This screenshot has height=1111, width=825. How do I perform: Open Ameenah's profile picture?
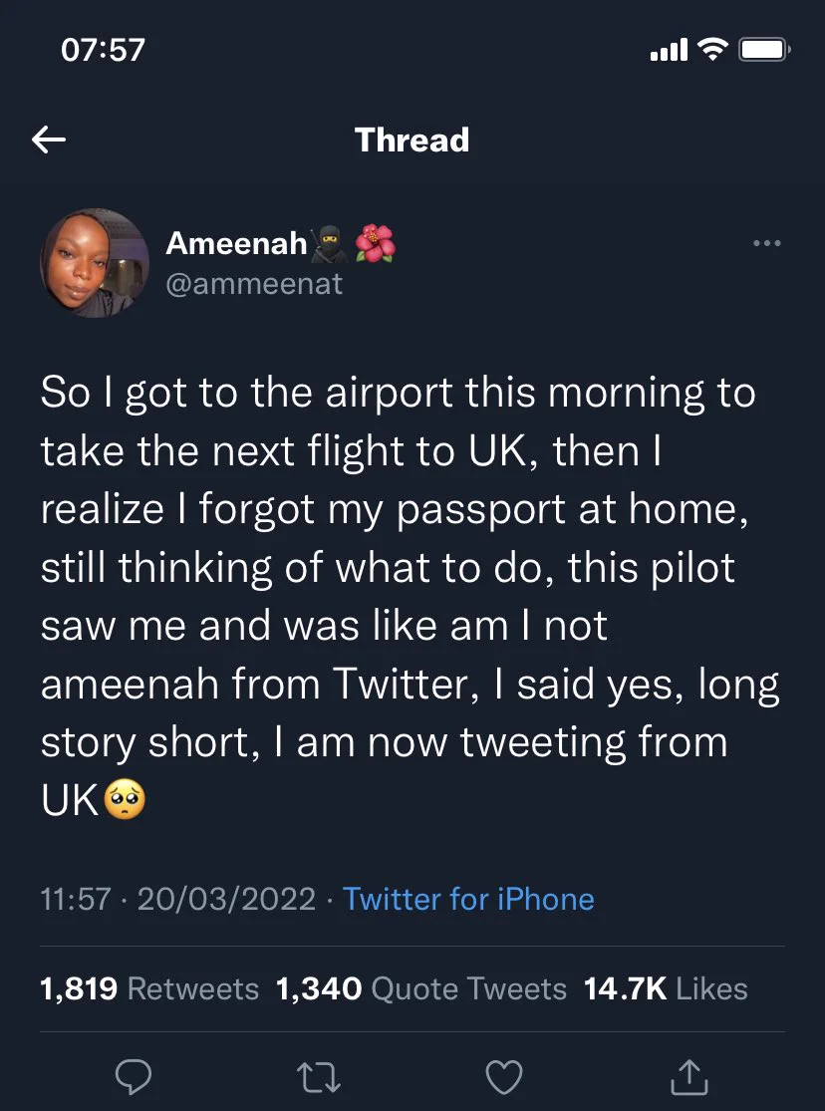pos(95,263)
